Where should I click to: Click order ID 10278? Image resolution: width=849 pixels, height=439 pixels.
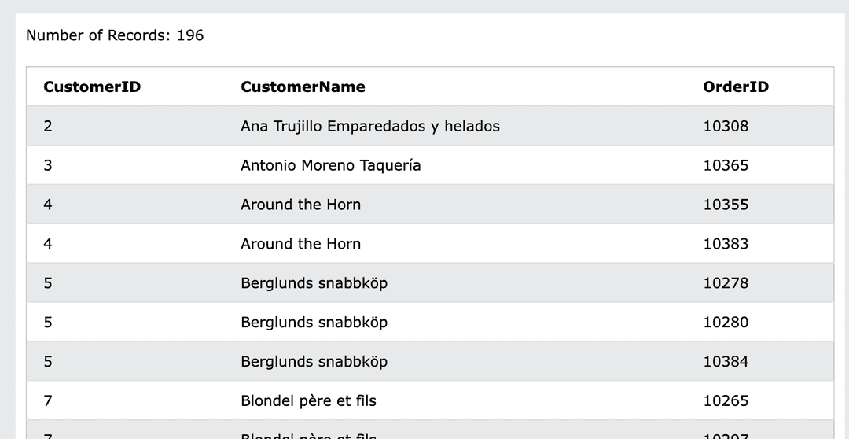point(726,283)
